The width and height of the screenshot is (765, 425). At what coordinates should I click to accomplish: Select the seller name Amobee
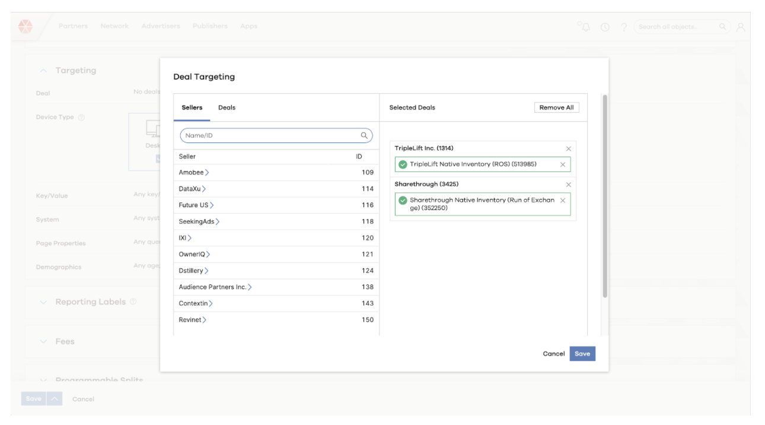click(x=191, y=173)
